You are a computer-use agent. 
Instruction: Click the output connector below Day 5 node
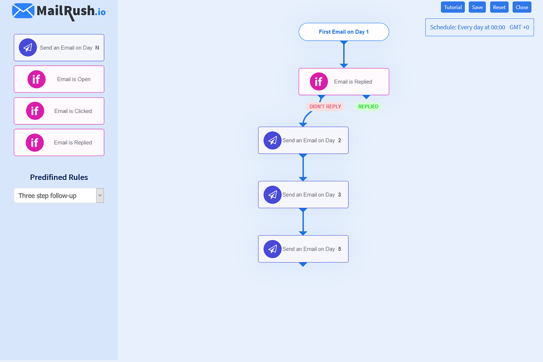click(x=303, y=264)
